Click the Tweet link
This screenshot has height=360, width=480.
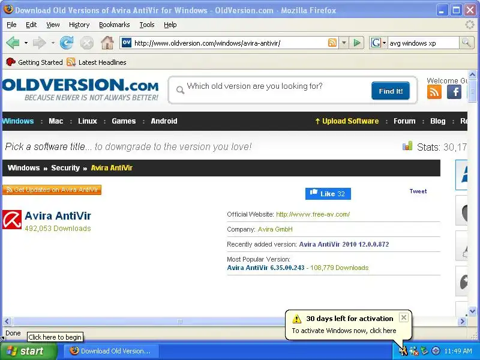tap(418, 191)
